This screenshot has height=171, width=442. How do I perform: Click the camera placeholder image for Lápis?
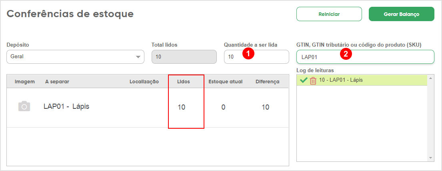(x=24, y=106)
